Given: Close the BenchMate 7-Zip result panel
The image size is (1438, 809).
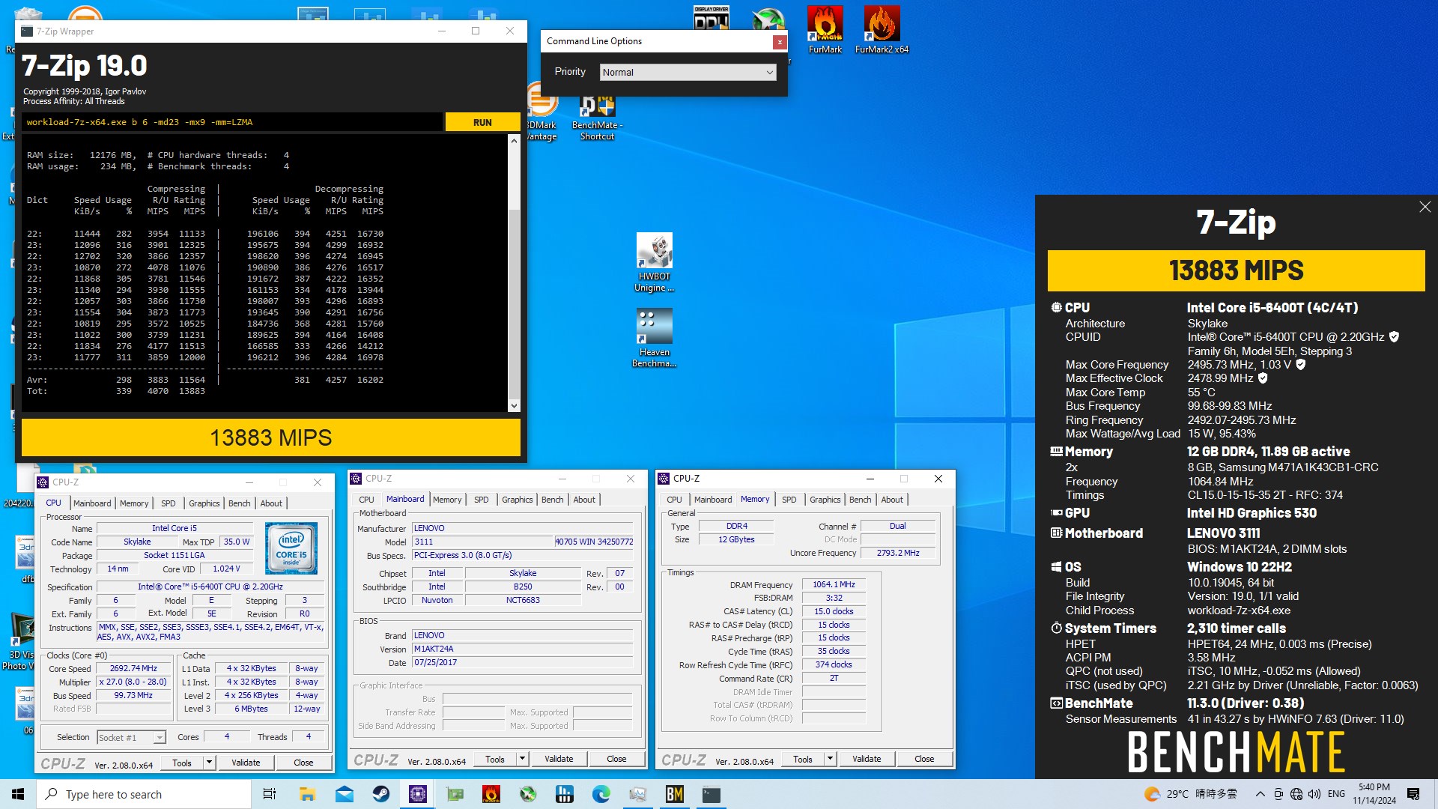Looking at the screenshot, I should pos(1425,207).
